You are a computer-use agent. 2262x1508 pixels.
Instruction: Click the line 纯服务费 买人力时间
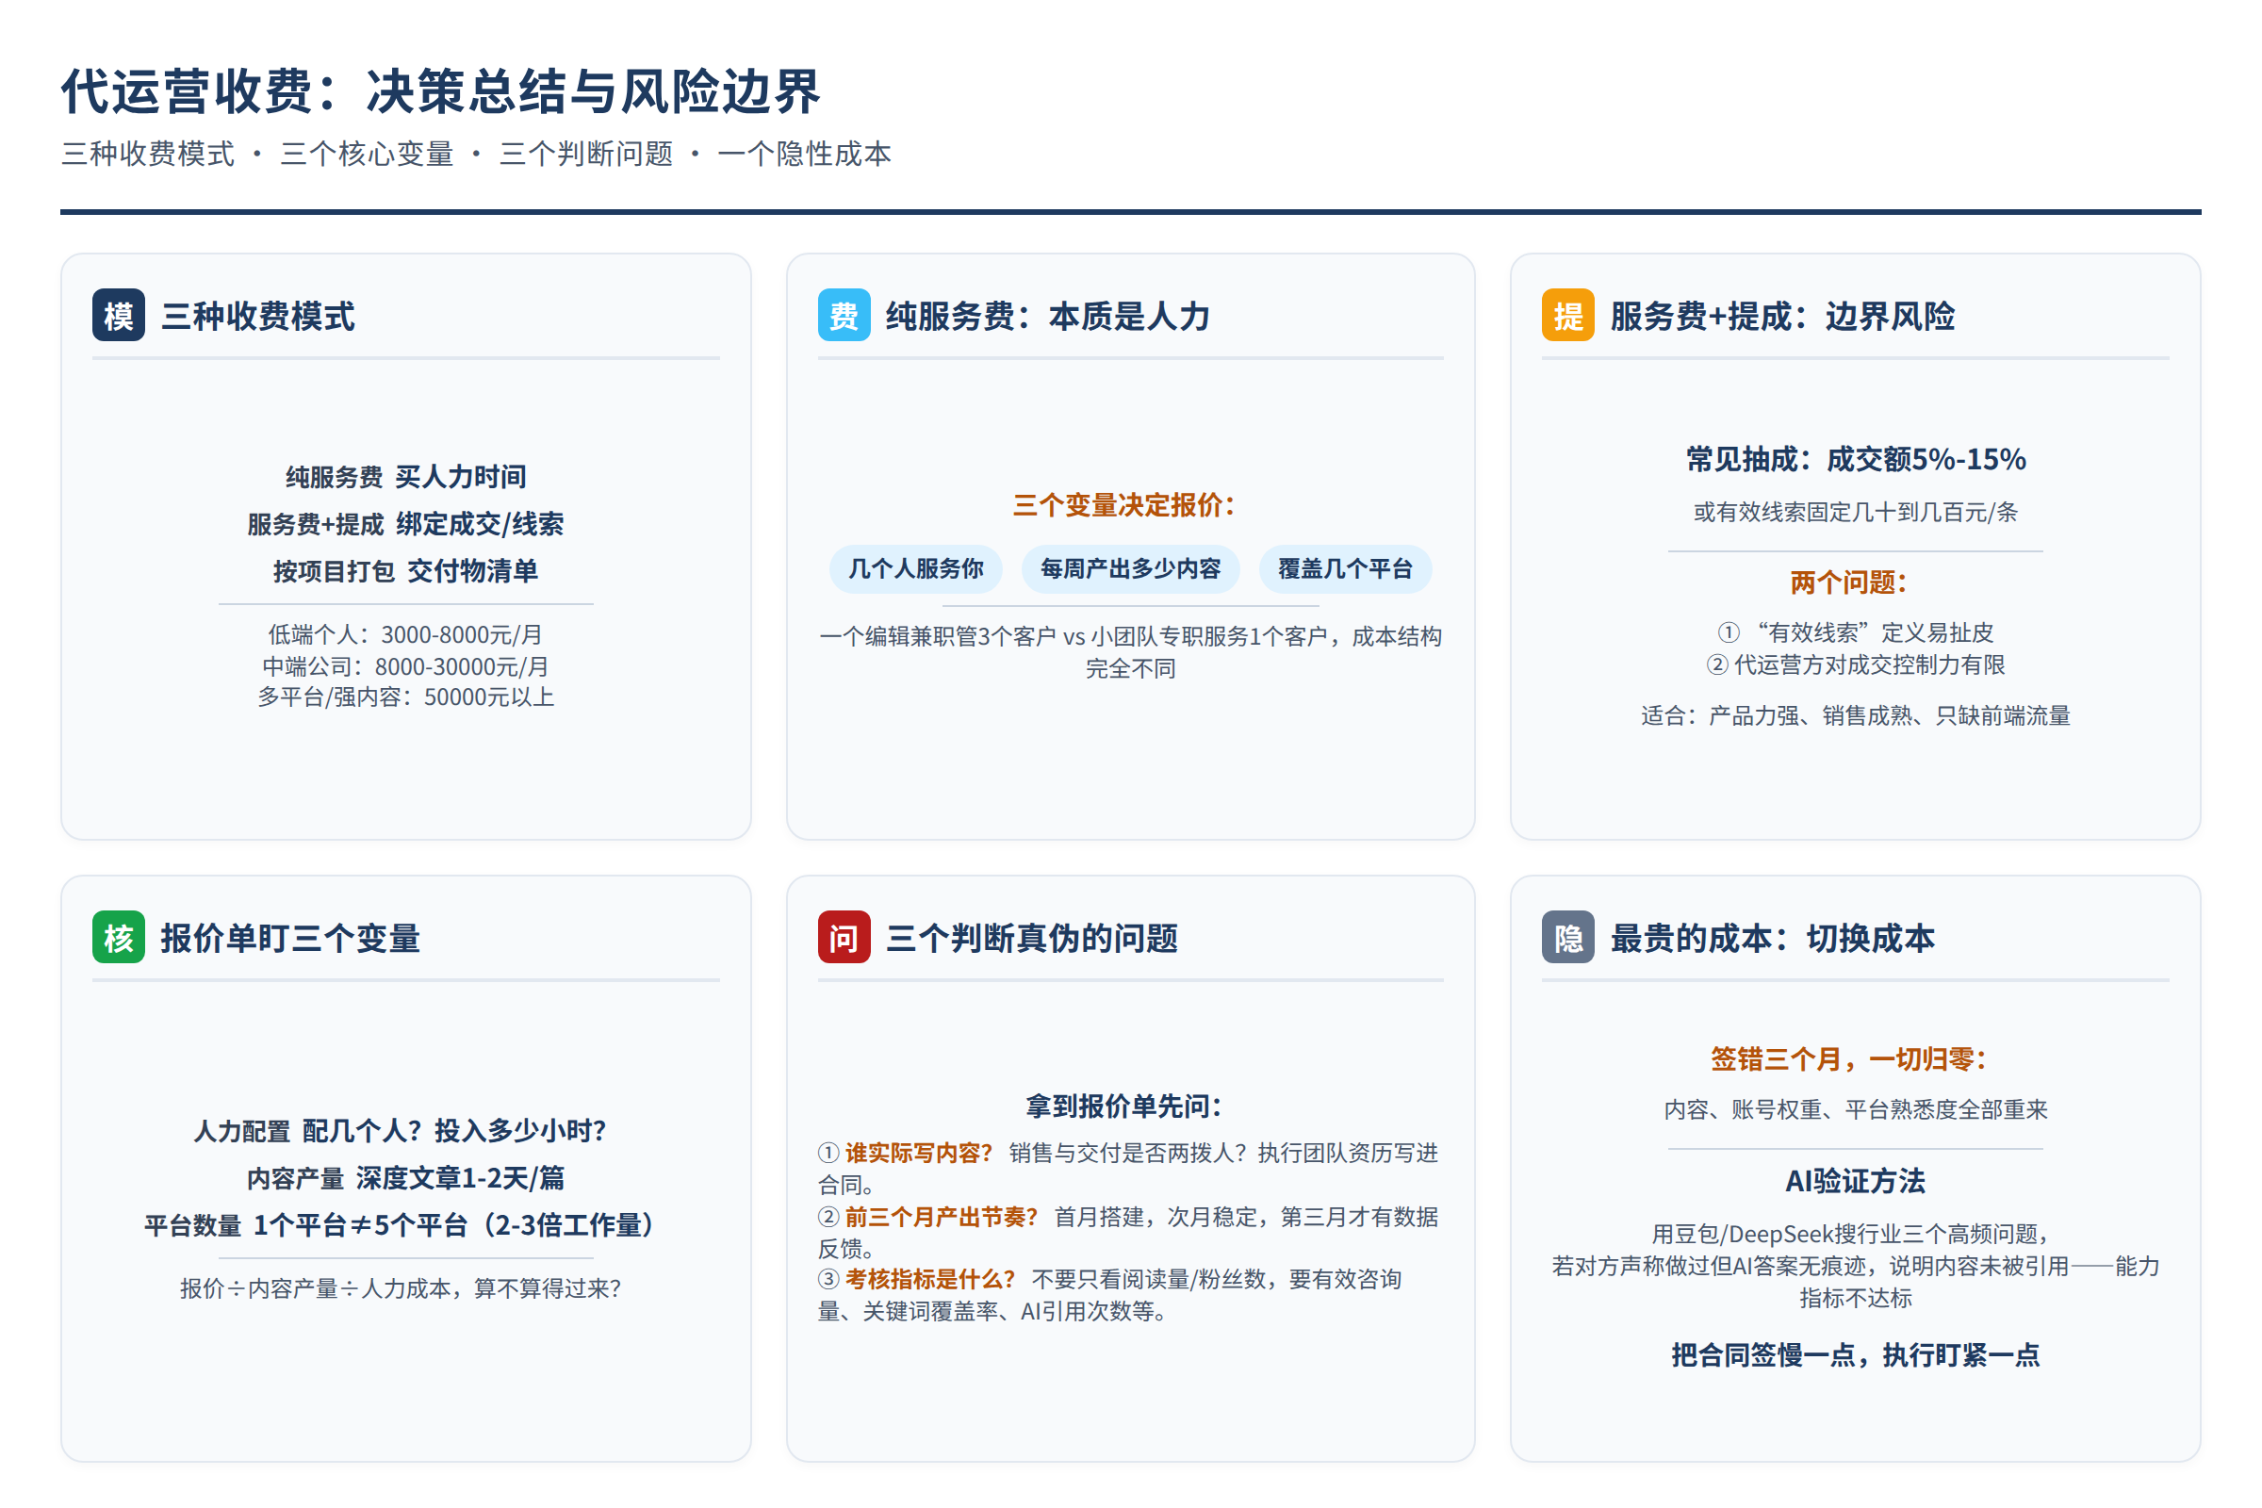pos(406,477)
